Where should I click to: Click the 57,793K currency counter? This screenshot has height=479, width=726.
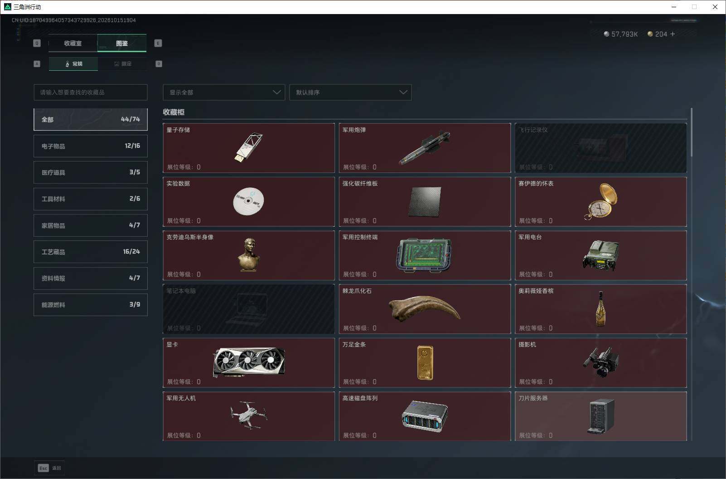(621, 34)
